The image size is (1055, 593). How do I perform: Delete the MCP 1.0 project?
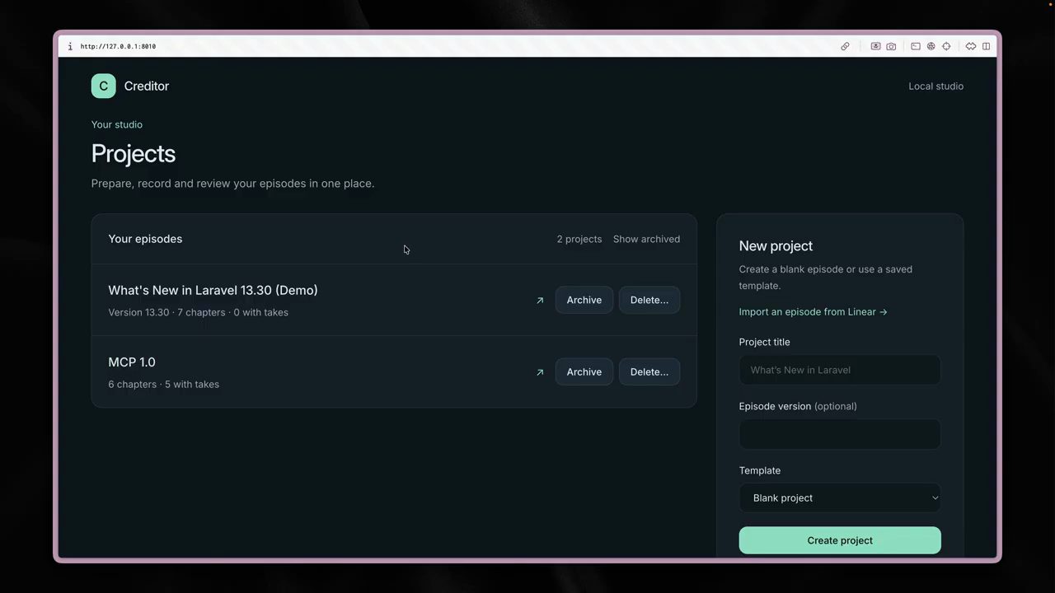tap(649, 371)
